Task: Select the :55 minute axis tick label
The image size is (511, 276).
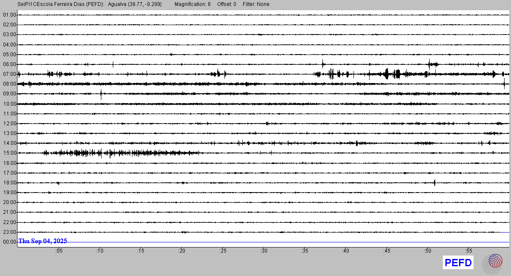Action: 468,251
